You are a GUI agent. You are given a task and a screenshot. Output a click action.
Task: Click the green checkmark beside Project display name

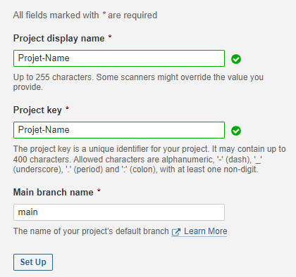pos(236,59)
